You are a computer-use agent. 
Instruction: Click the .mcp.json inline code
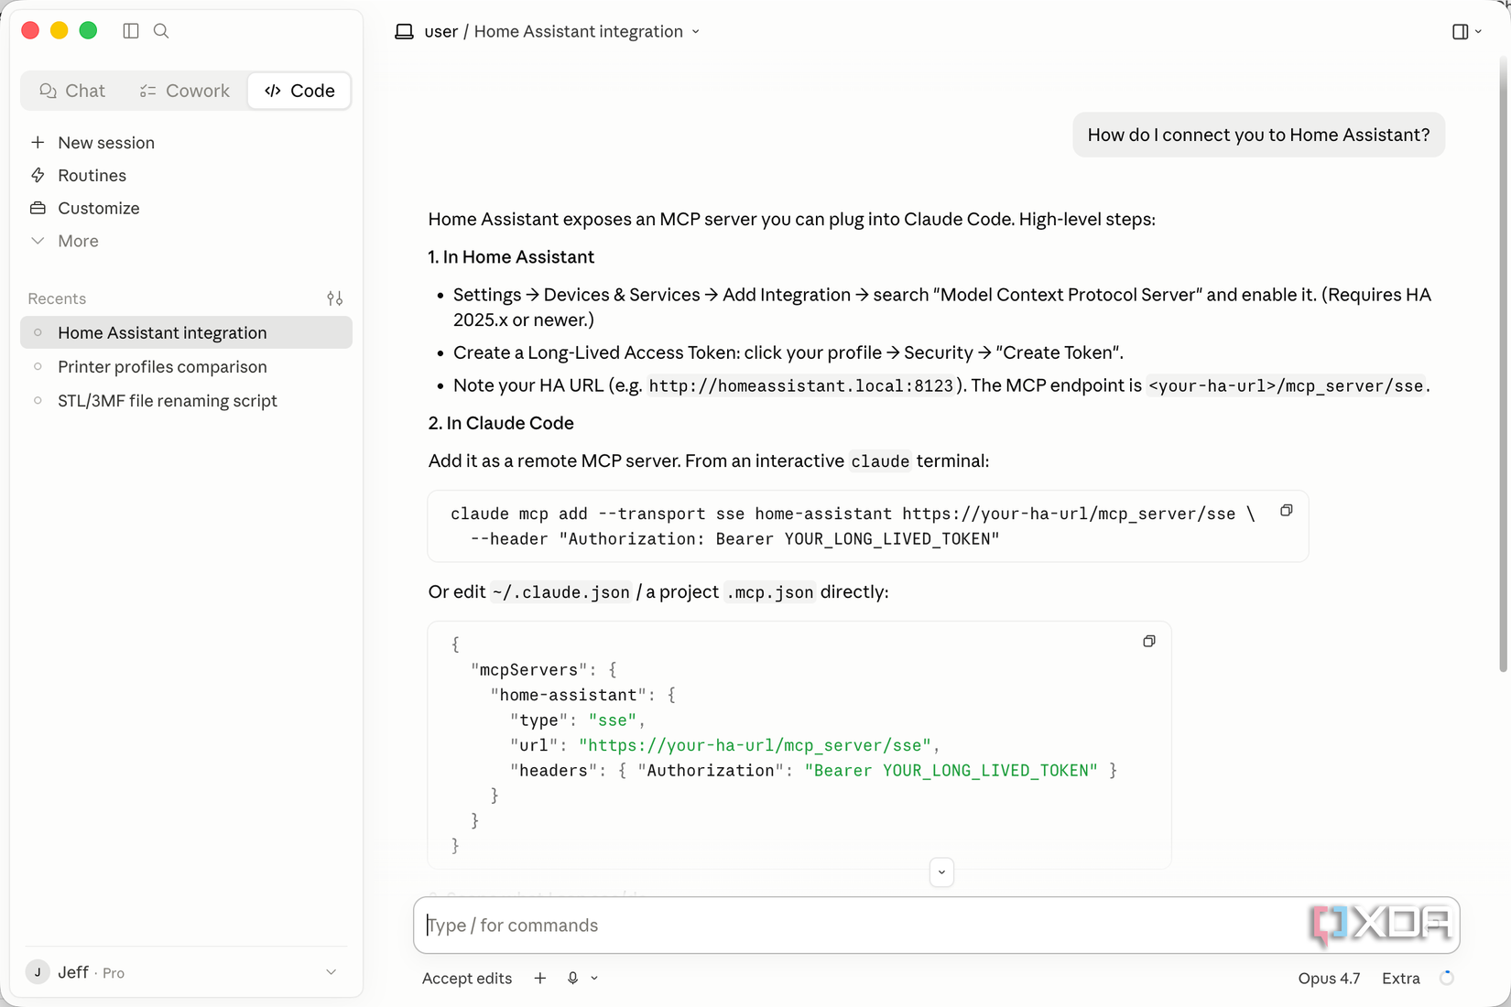coord(770,592)
